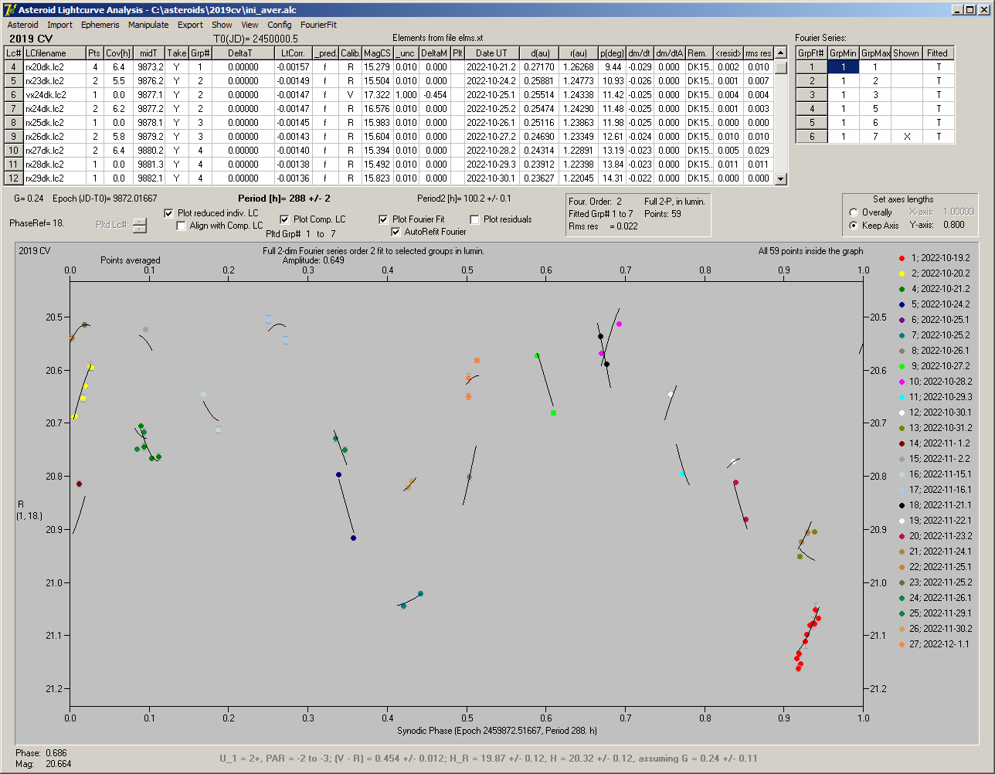Open the View menu
995x774 pixels.
tap(250, 25)
